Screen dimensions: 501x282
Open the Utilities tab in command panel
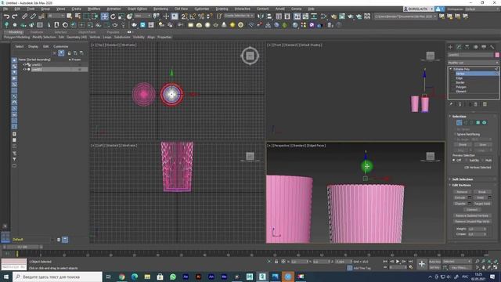click(x=492, y=47)
